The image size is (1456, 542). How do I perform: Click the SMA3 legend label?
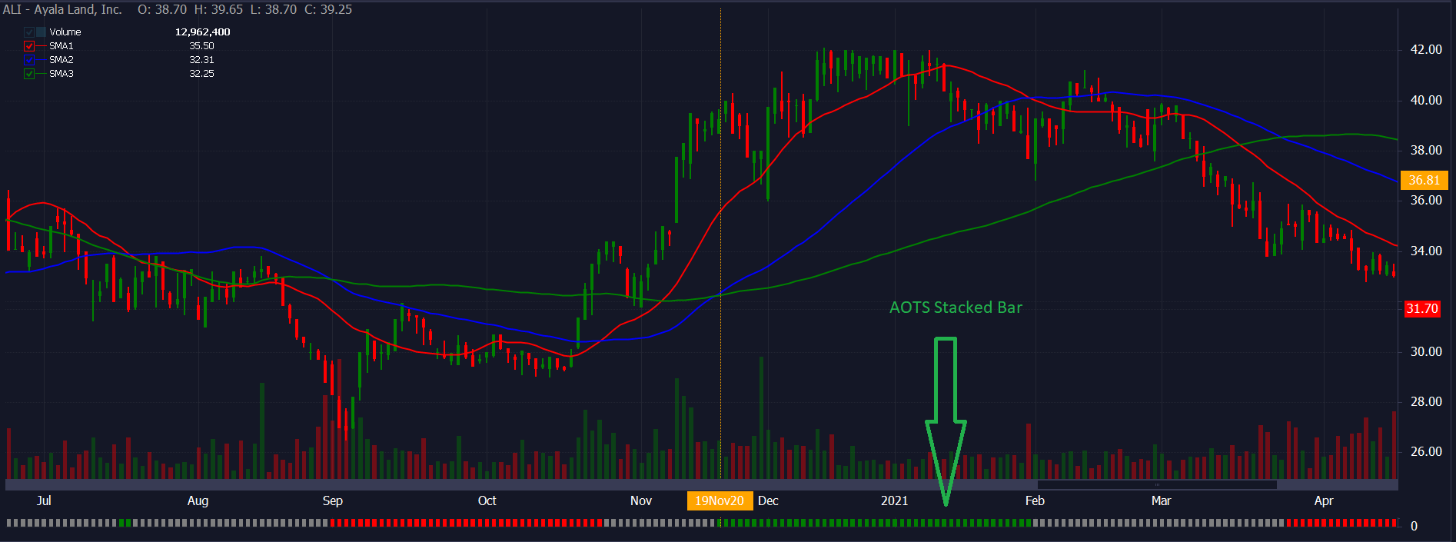(x=61, y=74)
